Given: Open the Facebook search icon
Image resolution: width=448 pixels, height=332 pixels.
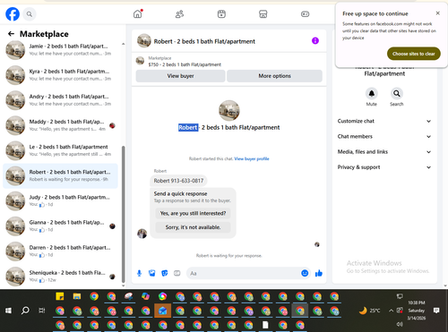Looking at the screenshot, I should [x=30, y=14].
